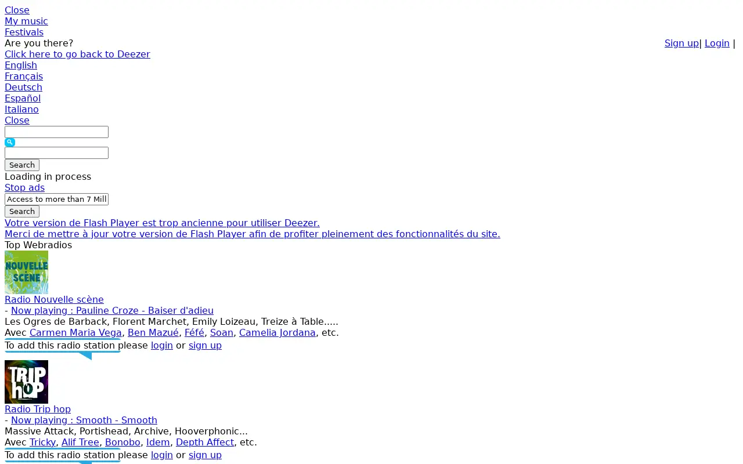
Task: Click the Search button below Access field
Action: [22, 211]
